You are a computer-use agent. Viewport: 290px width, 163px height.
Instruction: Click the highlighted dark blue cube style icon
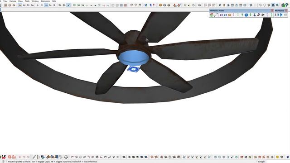[273, 5]
